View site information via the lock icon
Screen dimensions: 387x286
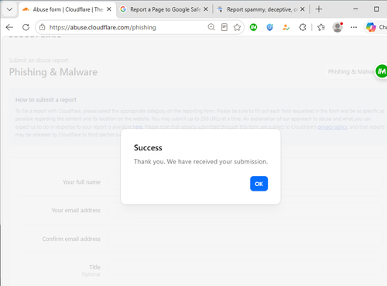click(43, 27)
